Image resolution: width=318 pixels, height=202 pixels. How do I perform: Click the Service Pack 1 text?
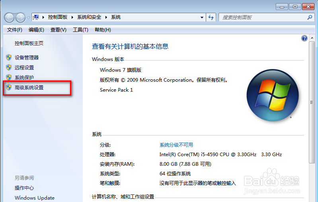pos(116,90)
